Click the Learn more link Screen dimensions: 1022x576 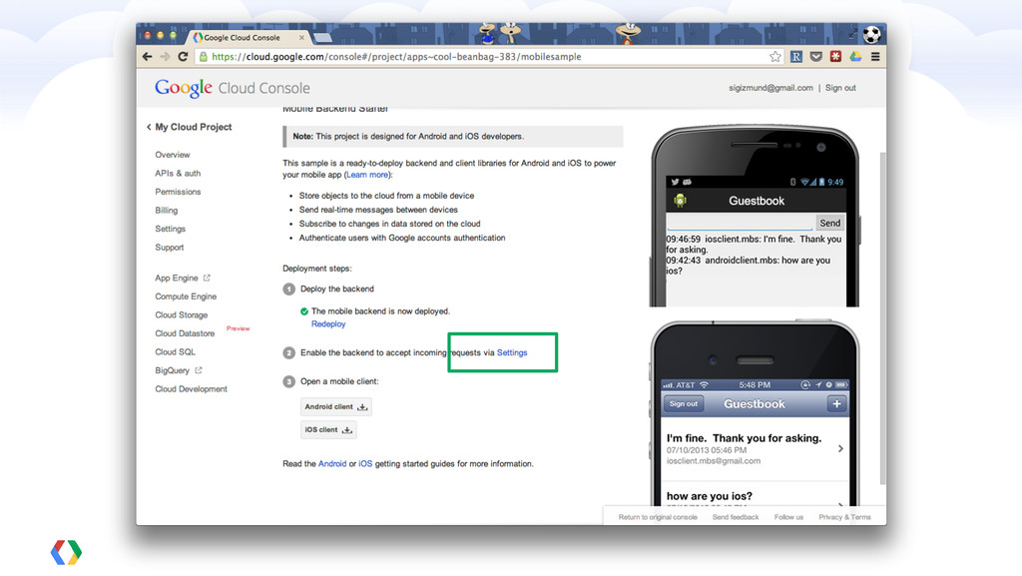coord(367,175)
